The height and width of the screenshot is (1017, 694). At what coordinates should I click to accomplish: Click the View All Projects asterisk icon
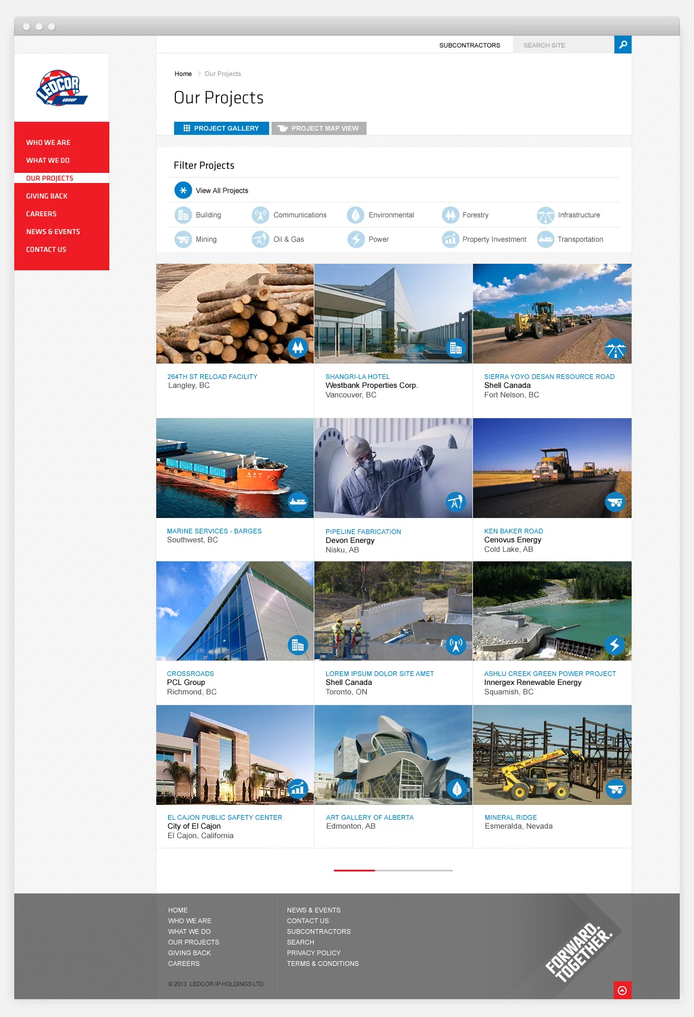click(183, 190)
